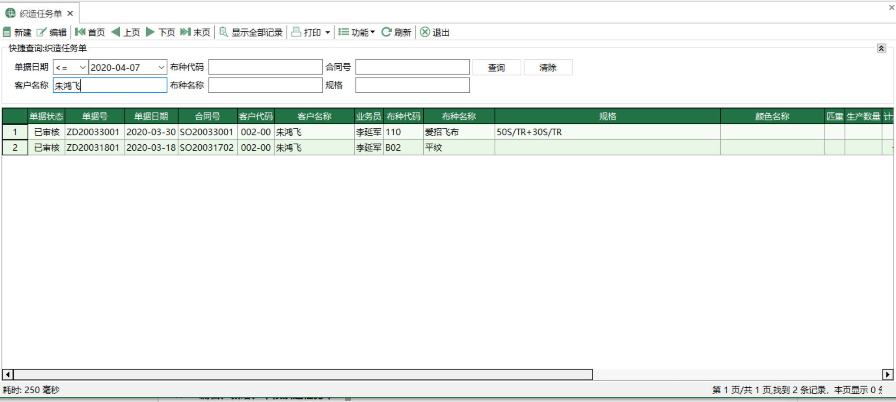Viewport: 896px width, 402px height.
Task: Click date cell 2020-03-18
Action: [x=151, y=147]
